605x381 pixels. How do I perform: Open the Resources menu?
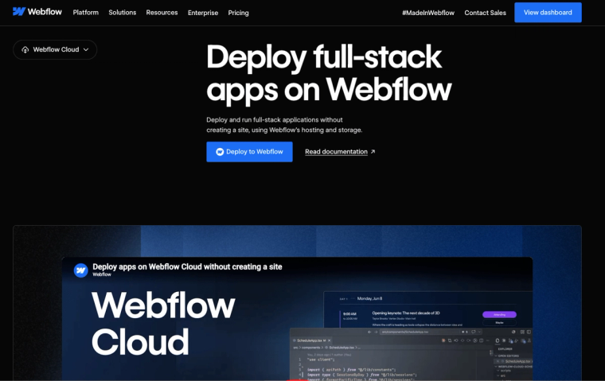click(x=162, y=13)
